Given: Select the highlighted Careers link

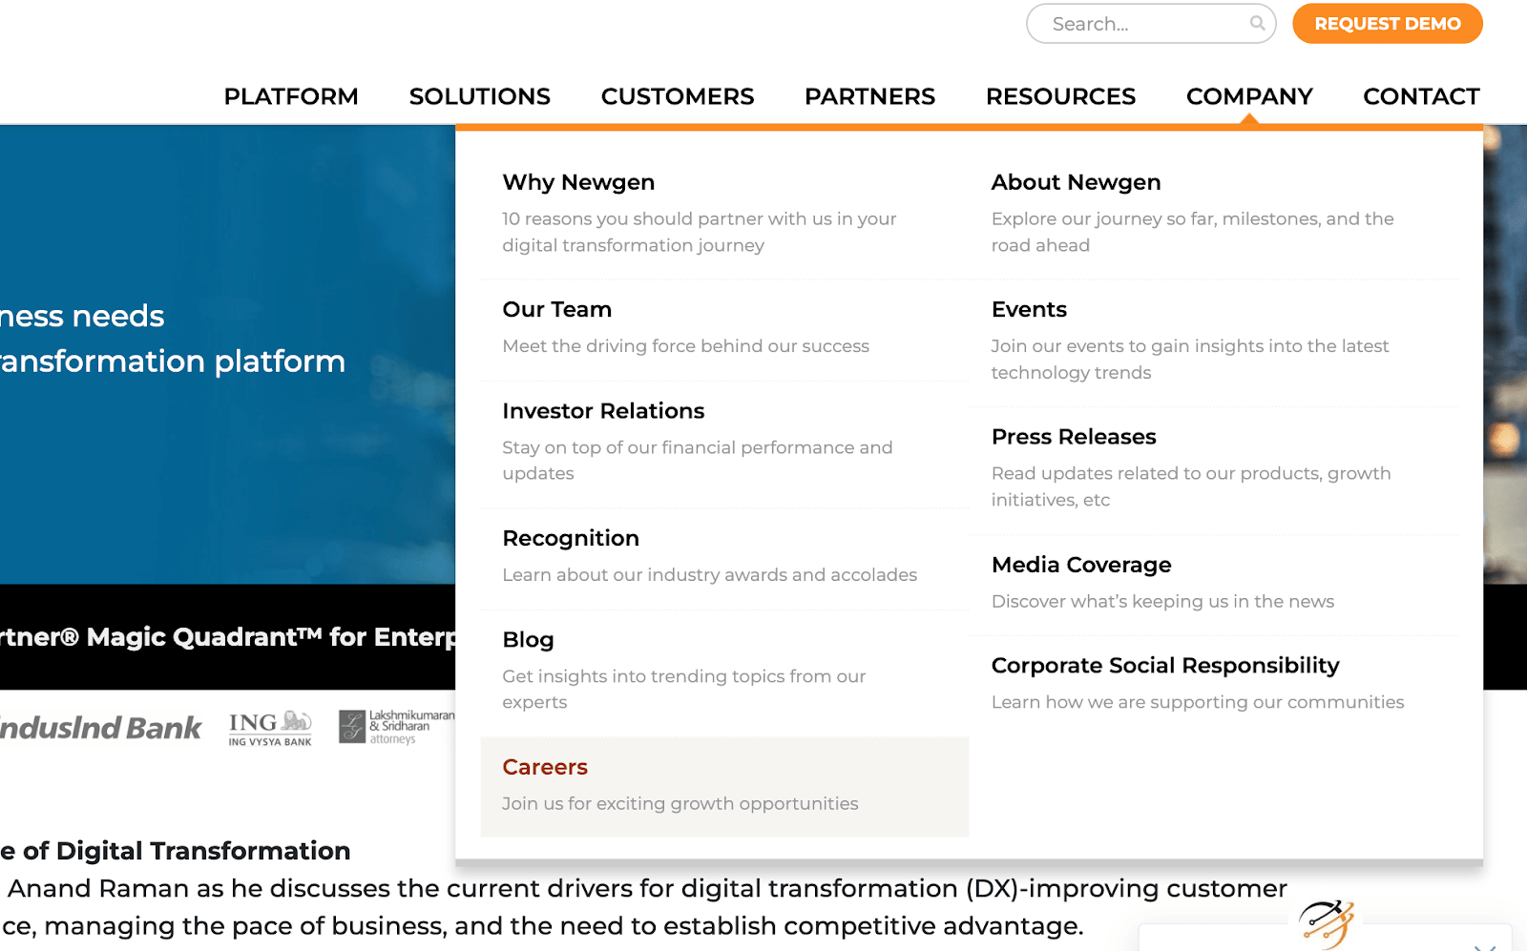Looking at the screenshot, I should pyautogui.click(x=545, y=767).
